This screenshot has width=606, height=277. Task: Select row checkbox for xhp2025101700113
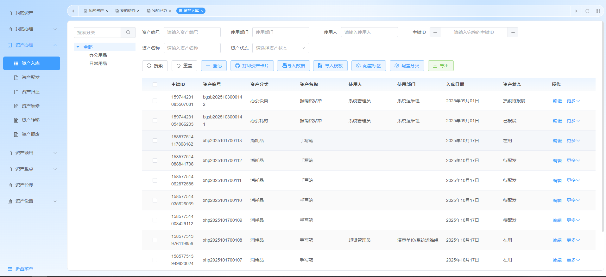click(155, 141)
